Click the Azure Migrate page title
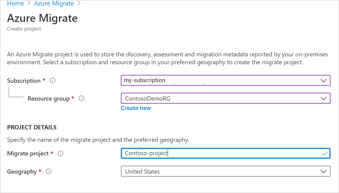 coord(42,18)
